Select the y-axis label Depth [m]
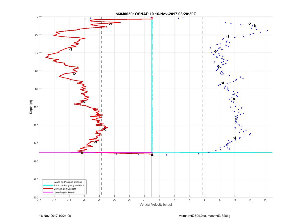 31,107
